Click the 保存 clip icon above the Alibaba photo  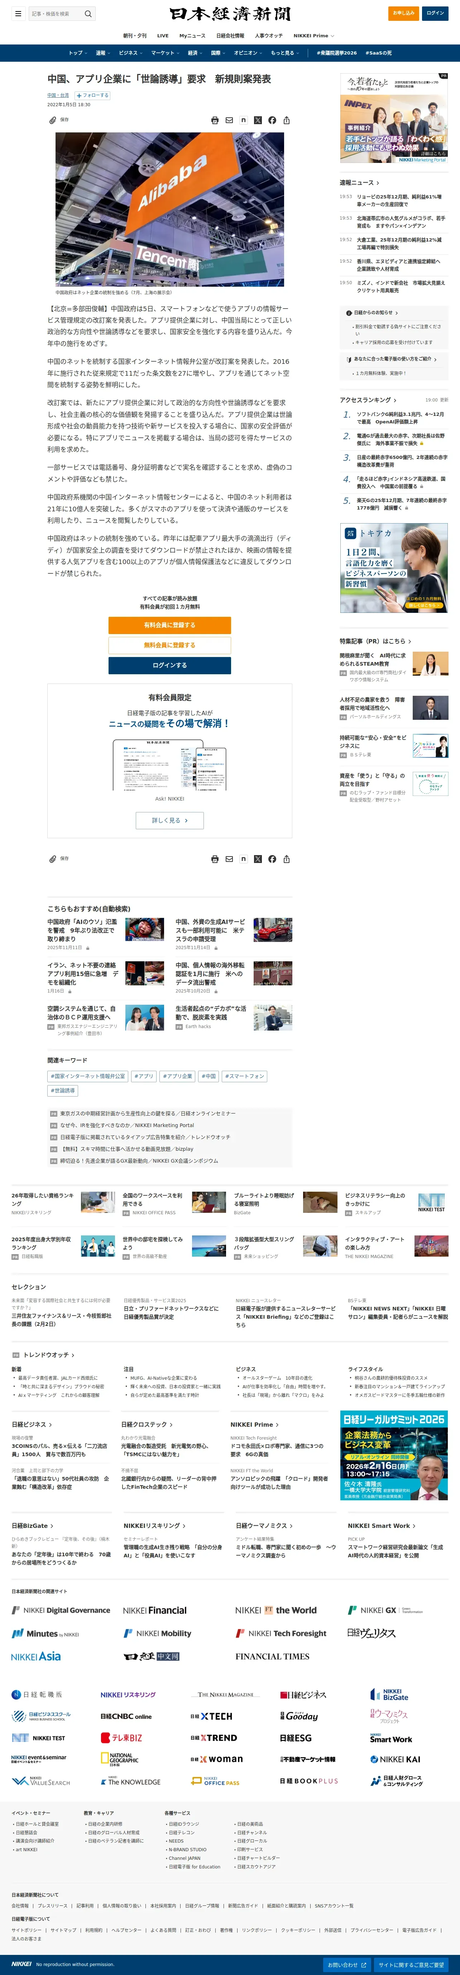(53, 120)
